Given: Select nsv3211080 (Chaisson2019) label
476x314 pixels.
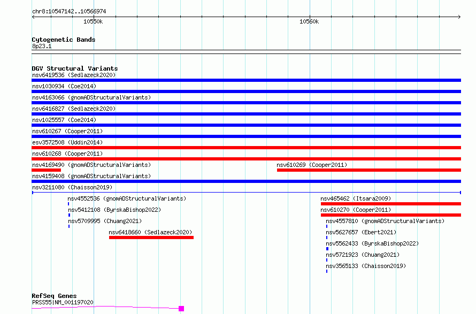Looking at the screenshot, I should pos(72,187).
